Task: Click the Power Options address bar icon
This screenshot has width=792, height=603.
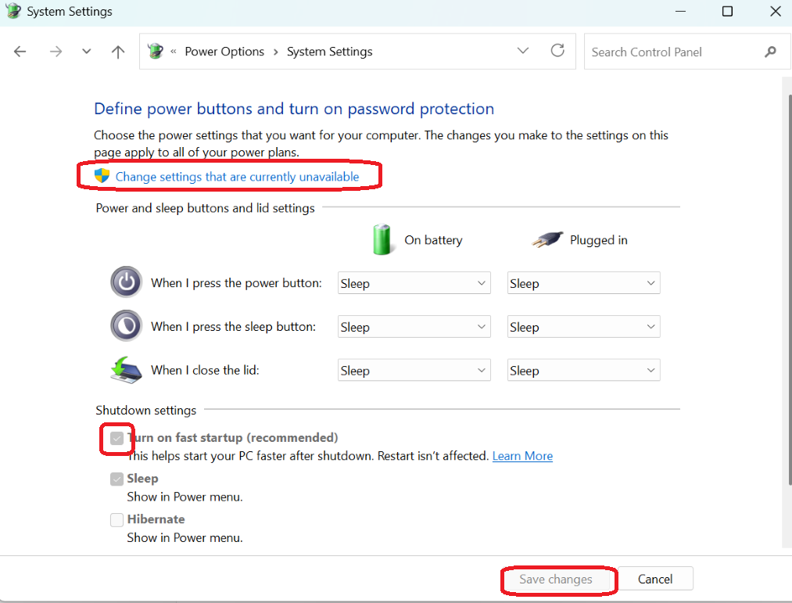Action: click(x=156, y=51)
